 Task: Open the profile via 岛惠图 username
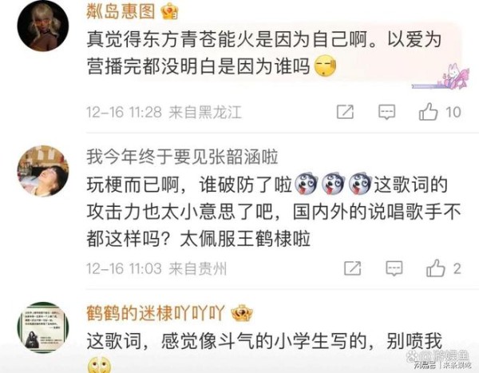click(121, 12)
